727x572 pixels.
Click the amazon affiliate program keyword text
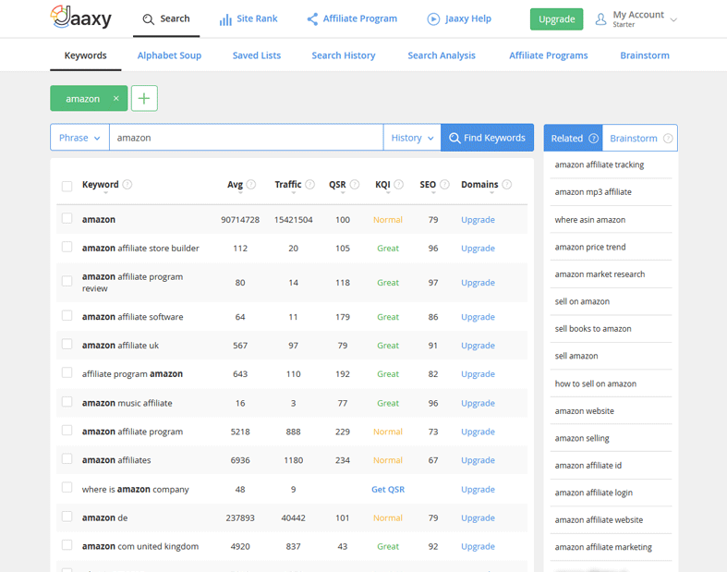pyautogui.click(x=133, y=432)
